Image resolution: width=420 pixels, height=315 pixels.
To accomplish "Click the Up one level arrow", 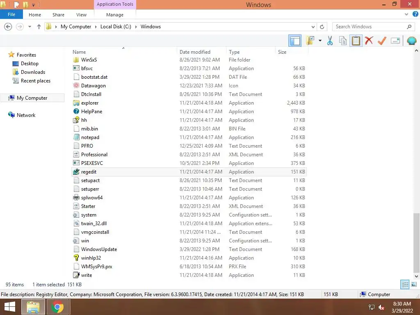I will tap(39, 27).
